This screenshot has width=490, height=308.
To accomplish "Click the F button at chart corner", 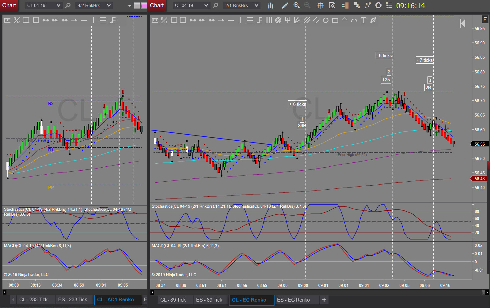I will (485, 19).
